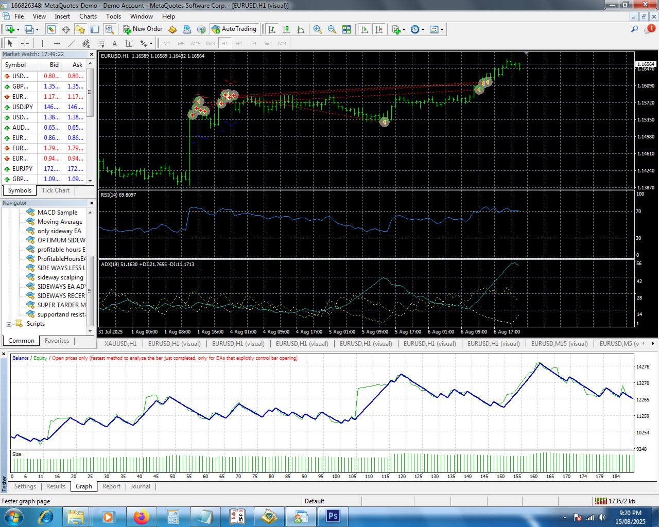
Task: Open the Templates dropdown
Action: [x=437, y=29]
